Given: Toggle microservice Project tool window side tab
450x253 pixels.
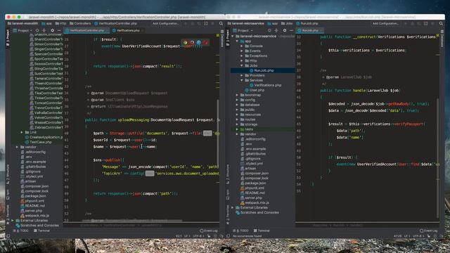Looking at the screenshot, I should coord(228,37).
